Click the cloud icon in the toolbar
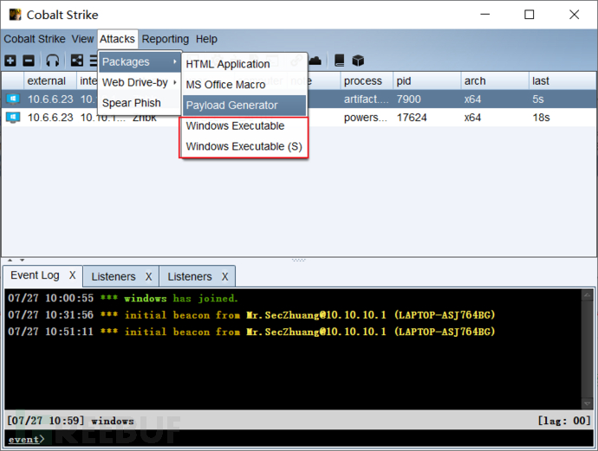Image resolution: width=598 pixels, height=451 pixels. point(315,61)
